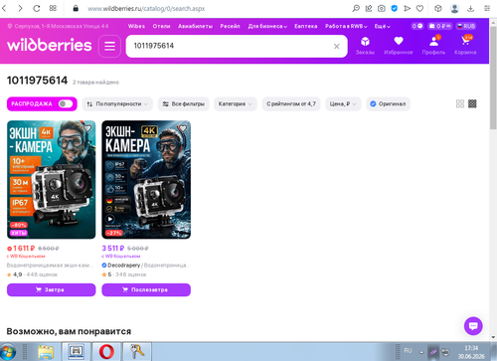497x361 pixels.
Task: Go back with the browser back arrow
Action: (4, 8)
